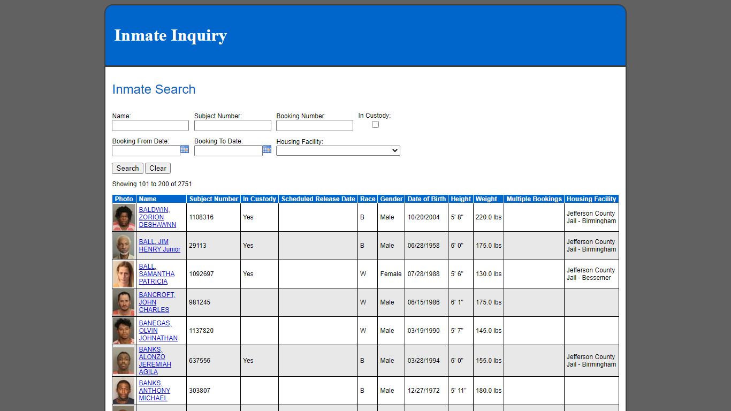The width and height of the screenshot is (731, 411).
Task: Click the Race column header
Action: (368, 199)
